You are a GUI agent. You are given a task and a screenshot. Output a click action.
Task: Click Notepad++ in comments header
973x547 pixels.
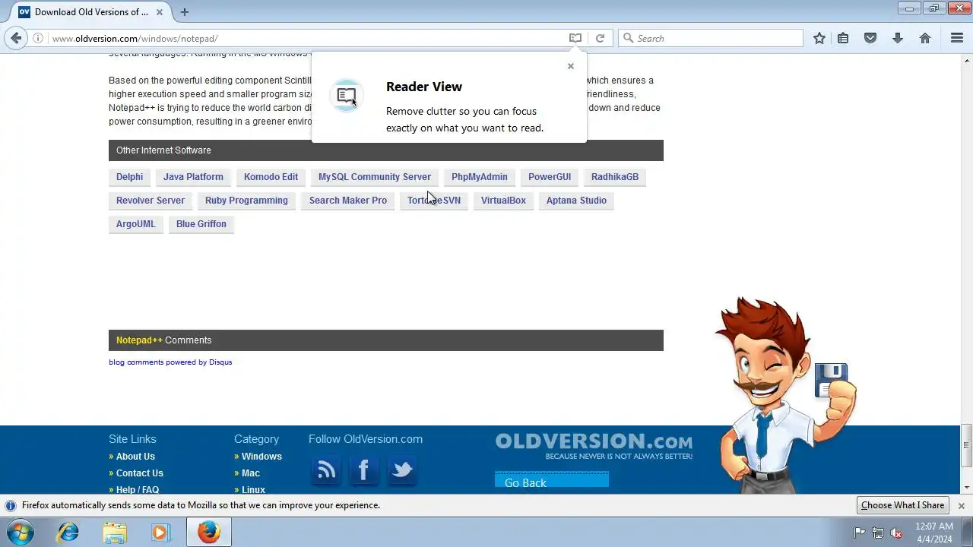(139, 340)
